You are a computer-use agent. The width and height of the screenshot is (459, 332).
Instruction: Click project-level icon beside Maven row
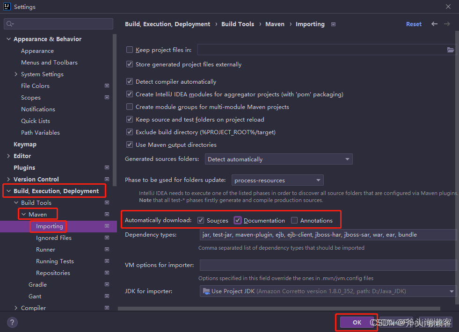107,215
